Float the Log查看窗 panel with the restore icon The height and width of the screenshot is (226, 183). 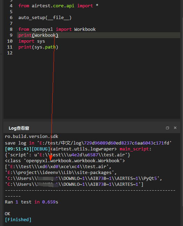click(x=167, y=128)
